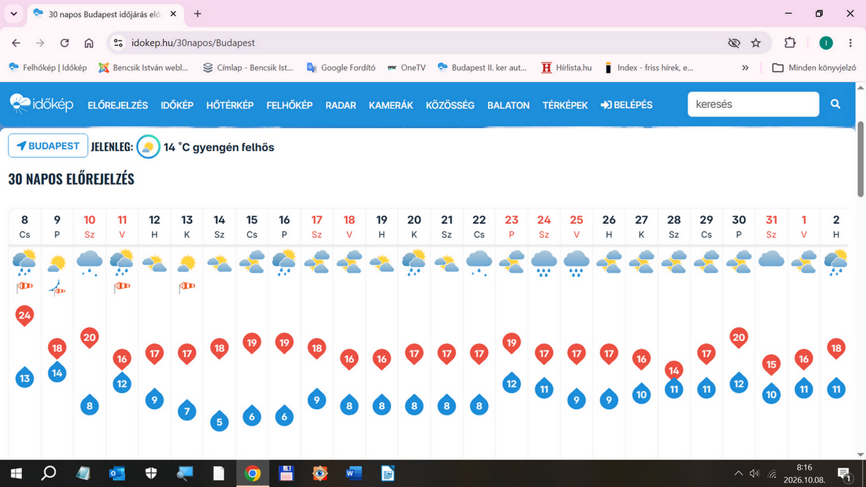Open the Google Fordító bookmark
The image size is (866, 487).
[x=340, y=67]
